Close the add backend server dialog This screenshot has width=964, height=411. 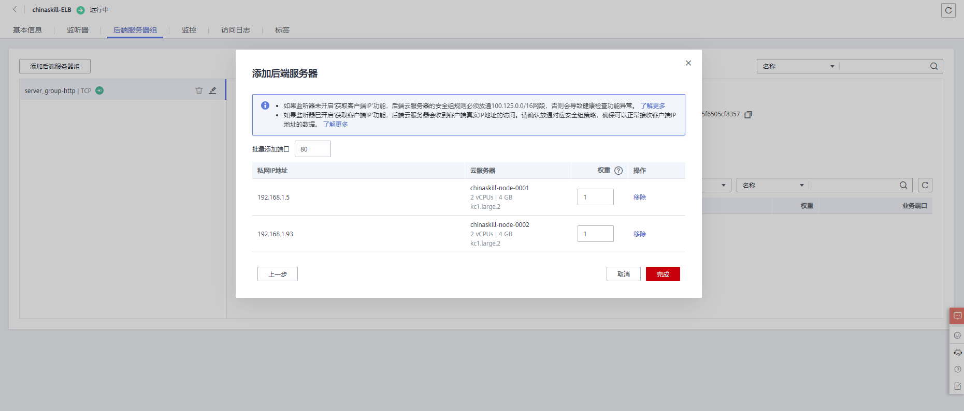point(688,63)
